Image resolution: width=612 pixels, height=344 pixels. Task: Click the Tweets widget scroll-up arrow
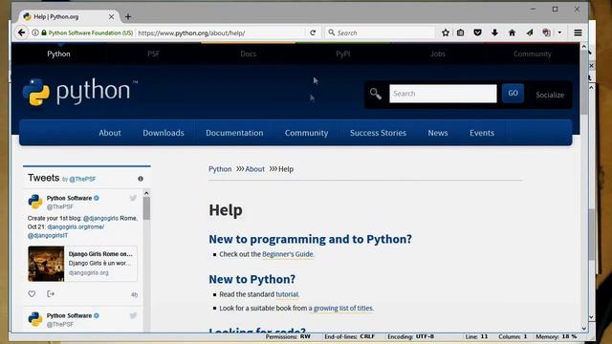(146, 193)
